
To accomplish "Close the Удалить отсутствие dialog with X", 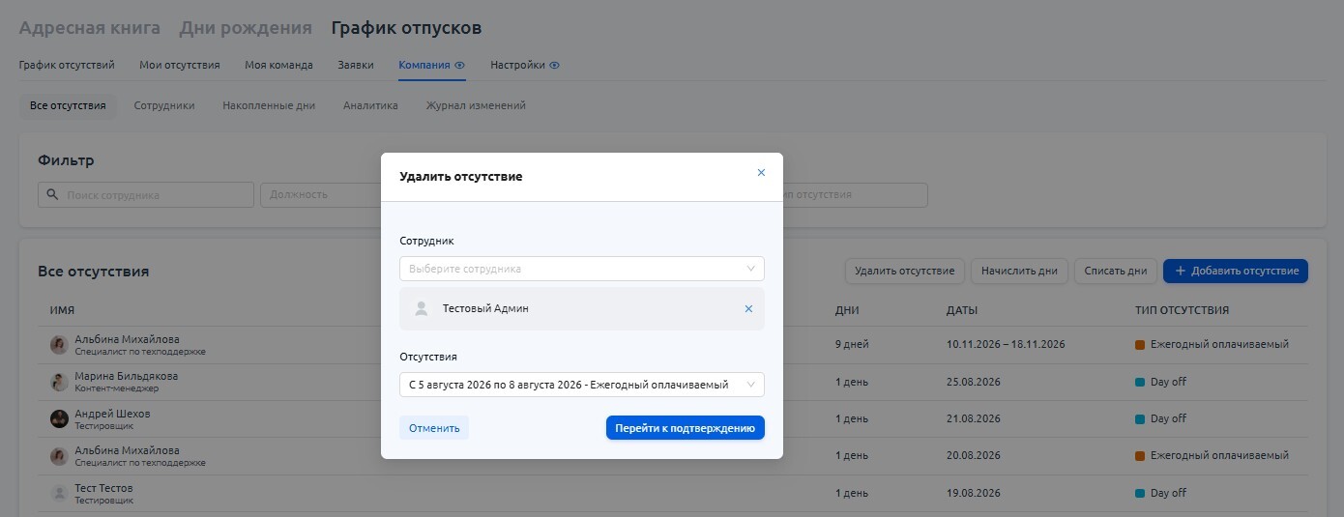I will tap(761, 173).
